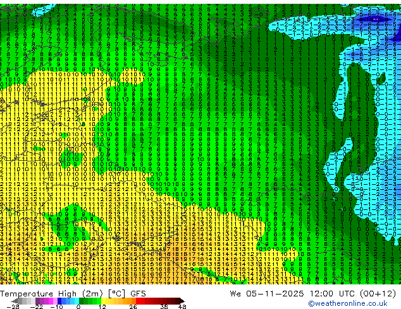Click the '-22' legend scale label
The height and width of the screenshot is (309, 401).
click(36, 306)
